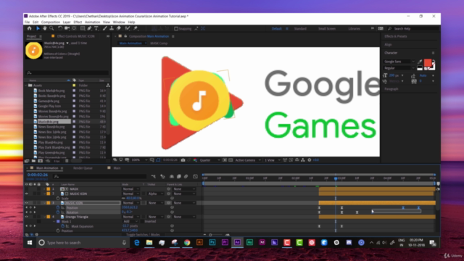Open the Alpha track matte dropdown
Viewport: 464px width, 261px height.
click(x=156, y=194)
